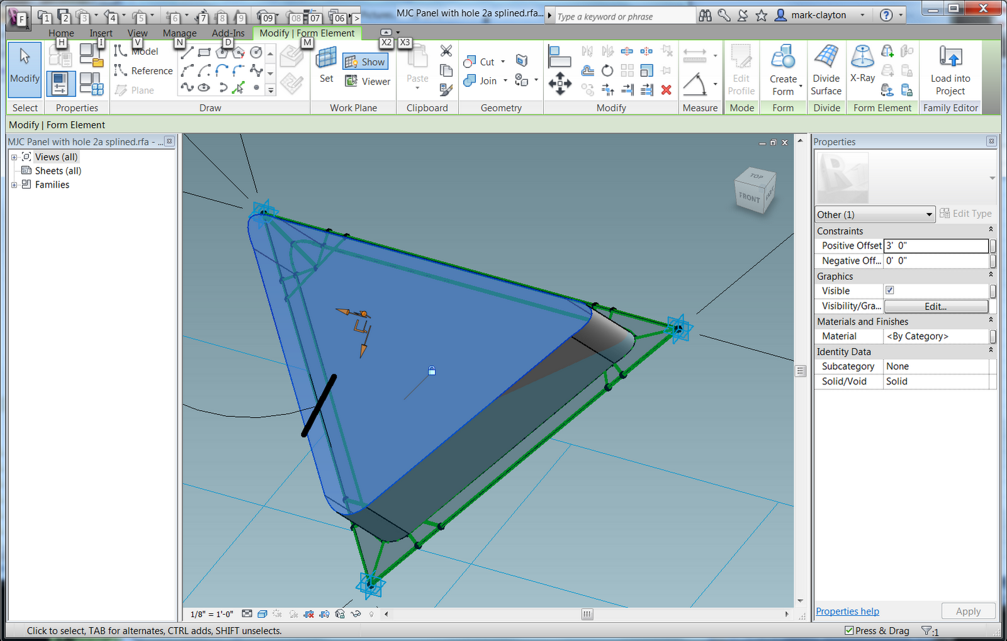Click the red Delete icon in Modify panel
Screen dimensions: 1007x641
pyautogui.click(x=666, y=89)
